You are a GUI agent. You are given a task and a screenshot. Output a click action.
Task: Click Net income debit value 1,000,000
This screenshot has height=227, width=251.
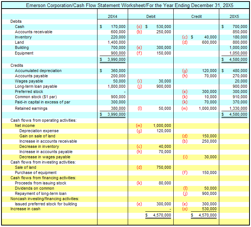coord(162,125)
